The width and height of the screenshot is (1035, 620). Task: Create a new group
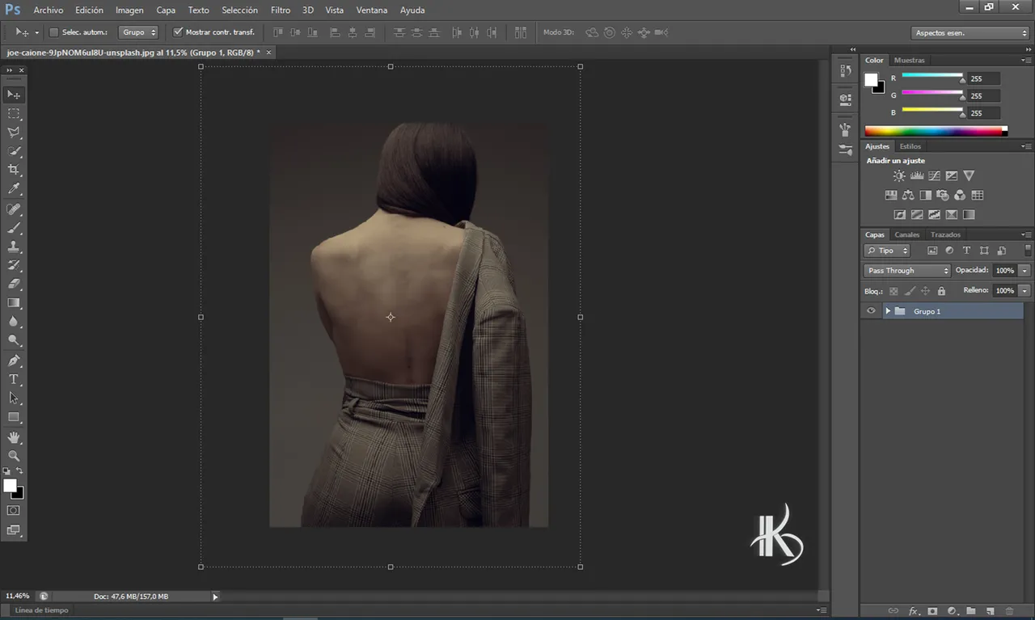click(x=971, y=611)
